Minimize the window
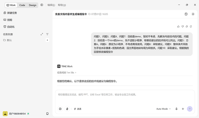This screenshot has width=199, height=118. pyautogui.click(x=179, y=5)
